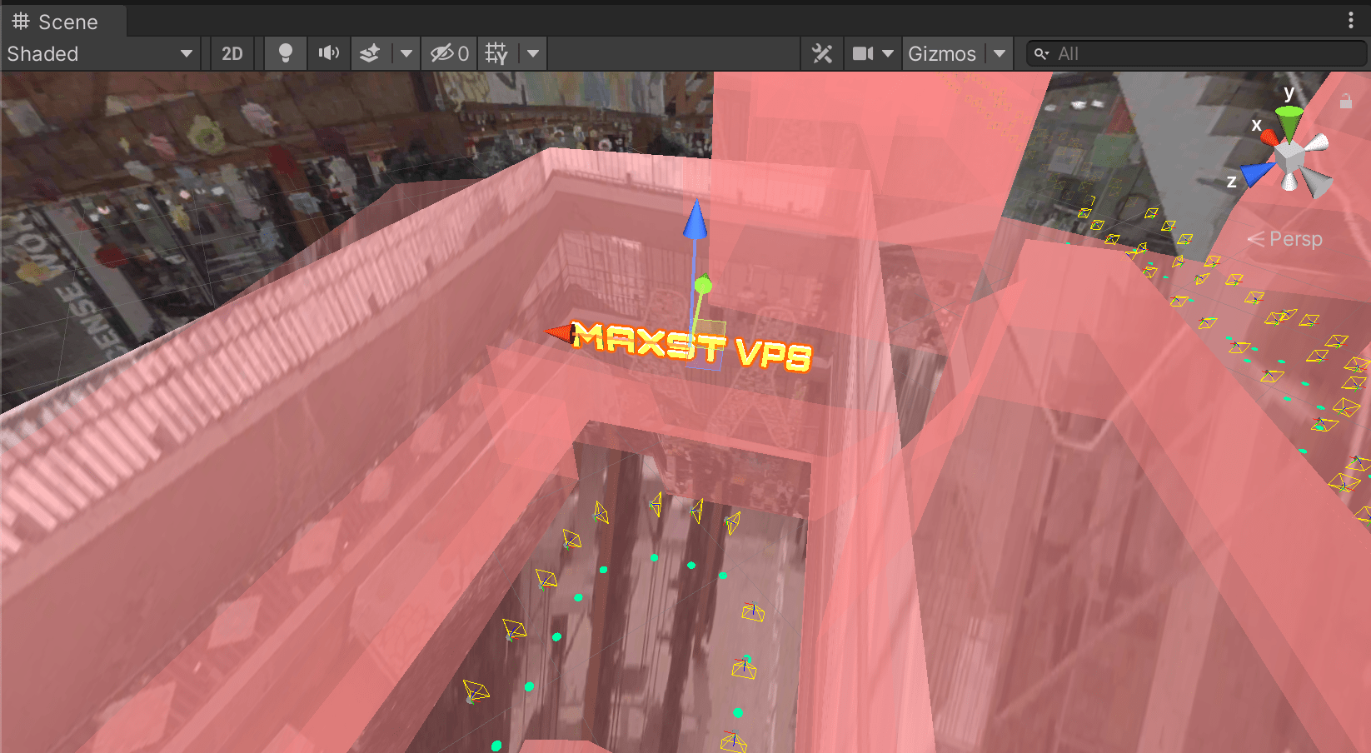Click the Persp projection label
Screen dimensions: 1371x753
click(1296, 239)
